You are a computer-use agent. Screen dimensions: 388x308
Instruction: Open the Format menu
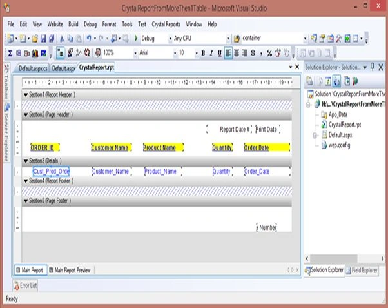109,24
